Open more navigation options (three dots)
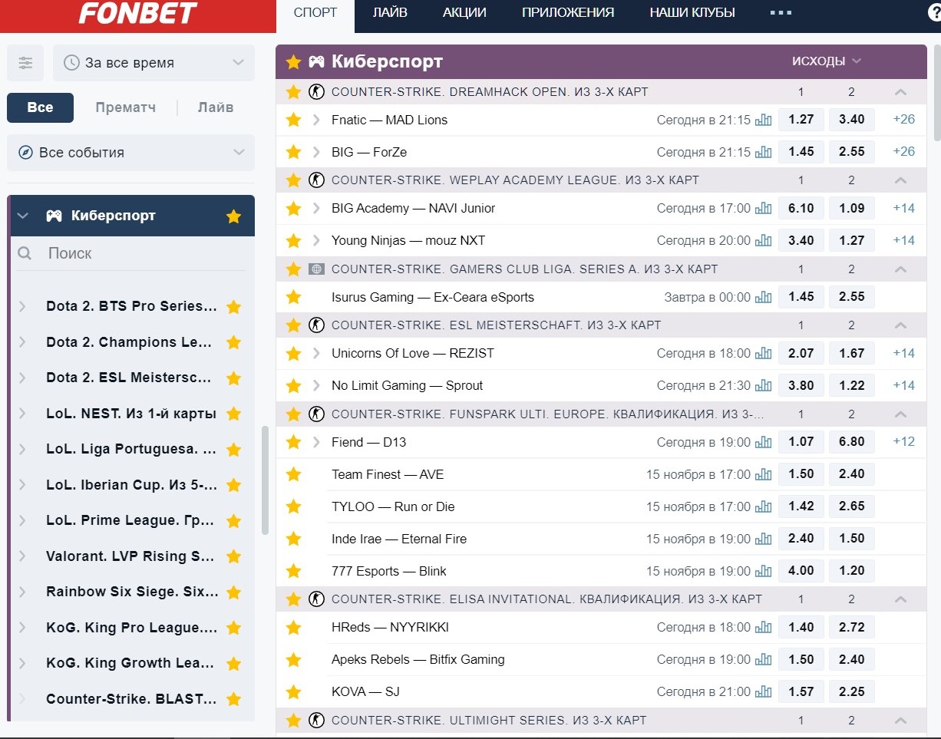The height and width of the screenshot is (739, 941). (x=781, y=13)
